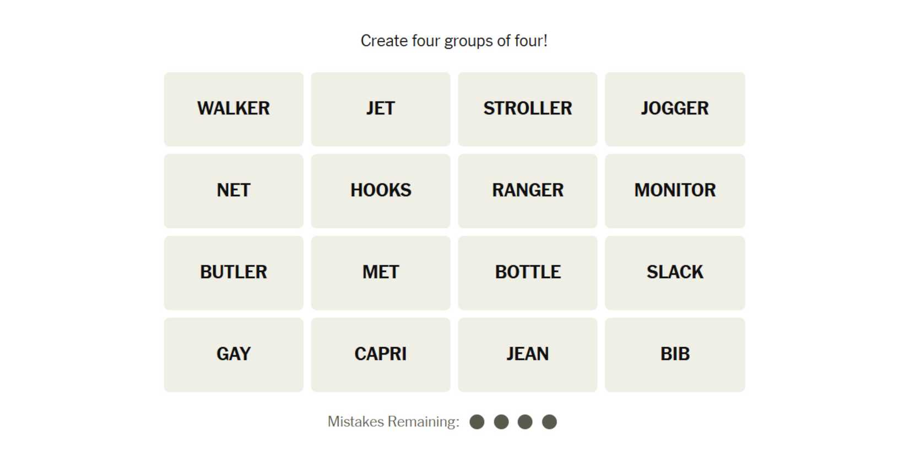The height and width of the screenshot is (454, 909).
Task: Choose the NET tile
Action: click(x=234, y=191)
